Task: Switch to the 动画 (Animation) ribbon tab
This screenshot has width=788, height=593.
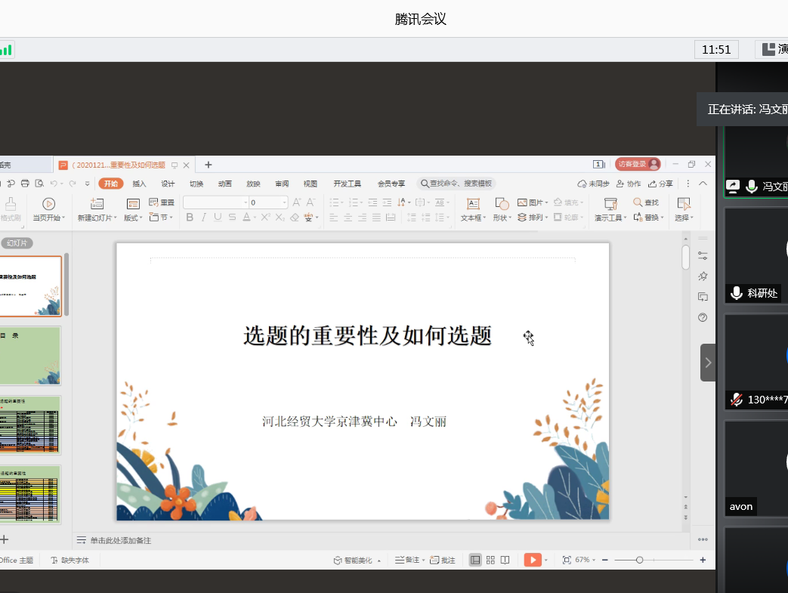Action: pos(225,184)
